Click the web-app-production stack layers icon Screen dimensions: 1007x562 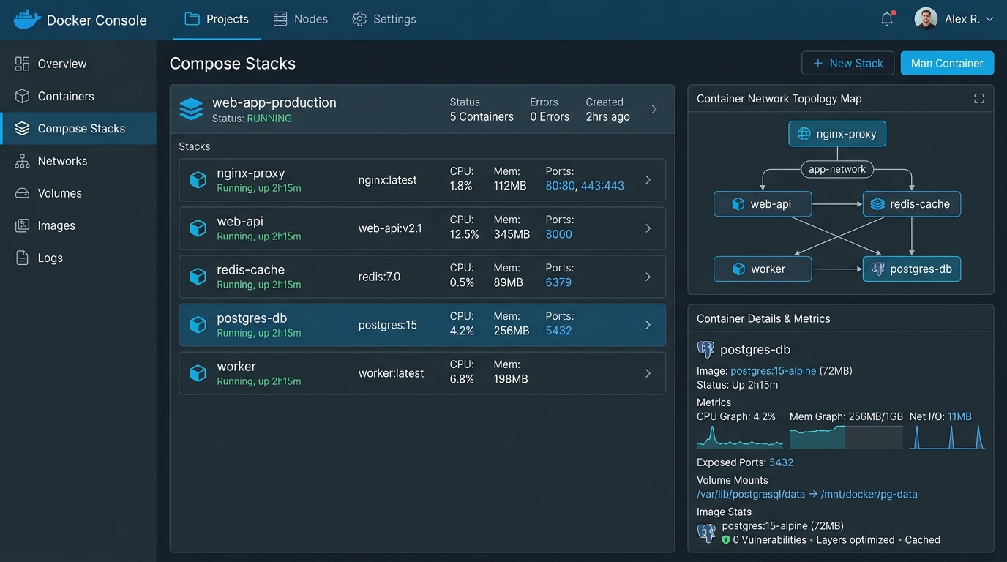tap(191, 109)
